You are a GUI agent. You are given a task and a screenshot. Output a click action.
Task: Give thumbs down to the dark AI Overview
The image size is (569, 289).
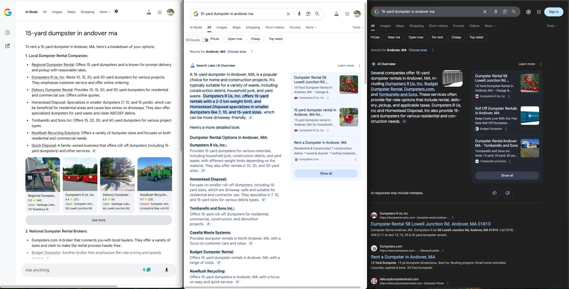click(x=507, y=193)
